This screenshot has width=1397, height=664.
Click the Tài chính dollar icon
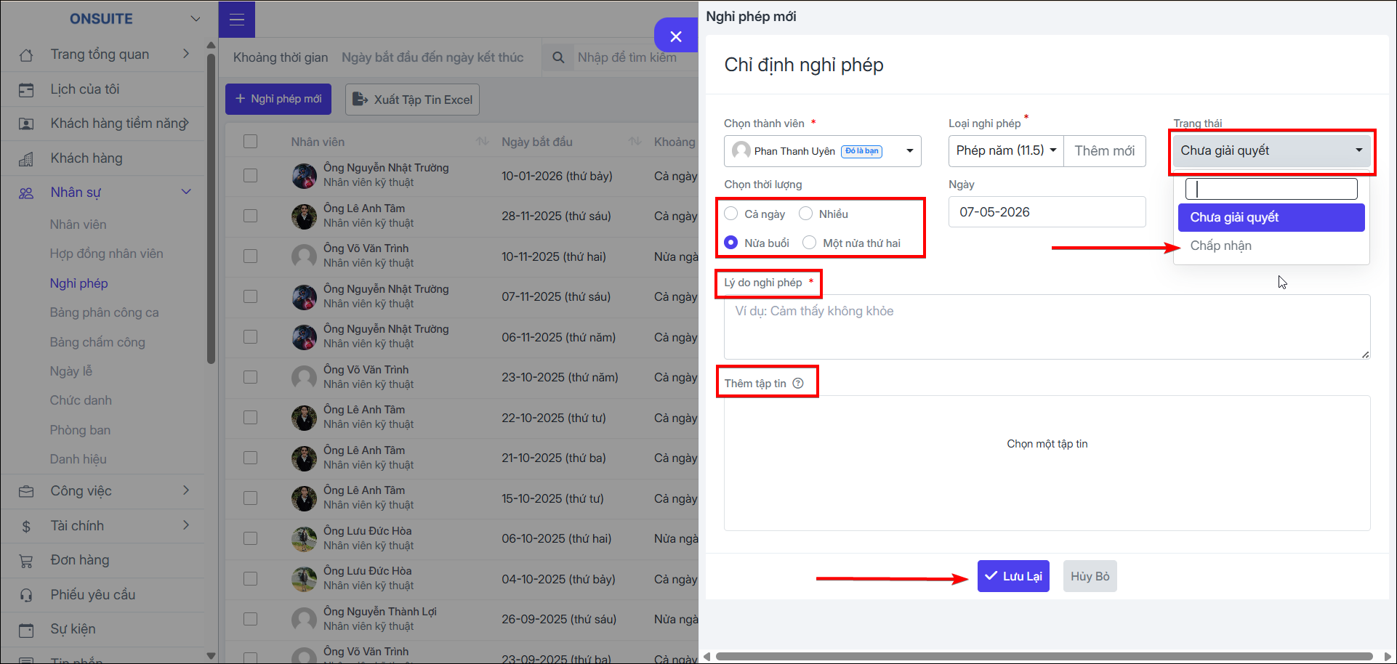(x=26, y=527)
